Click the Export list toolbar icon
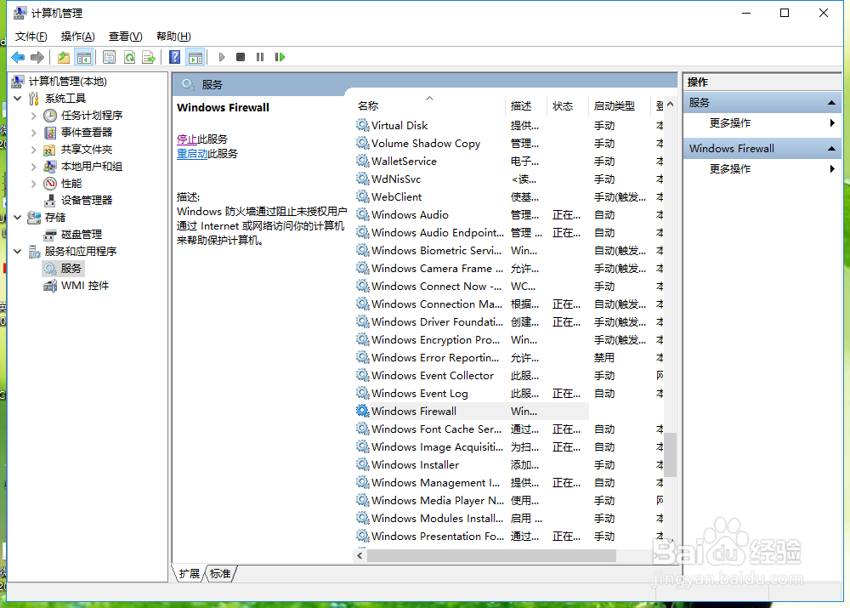Screen dimensions: 850x608 click(149, 57)
